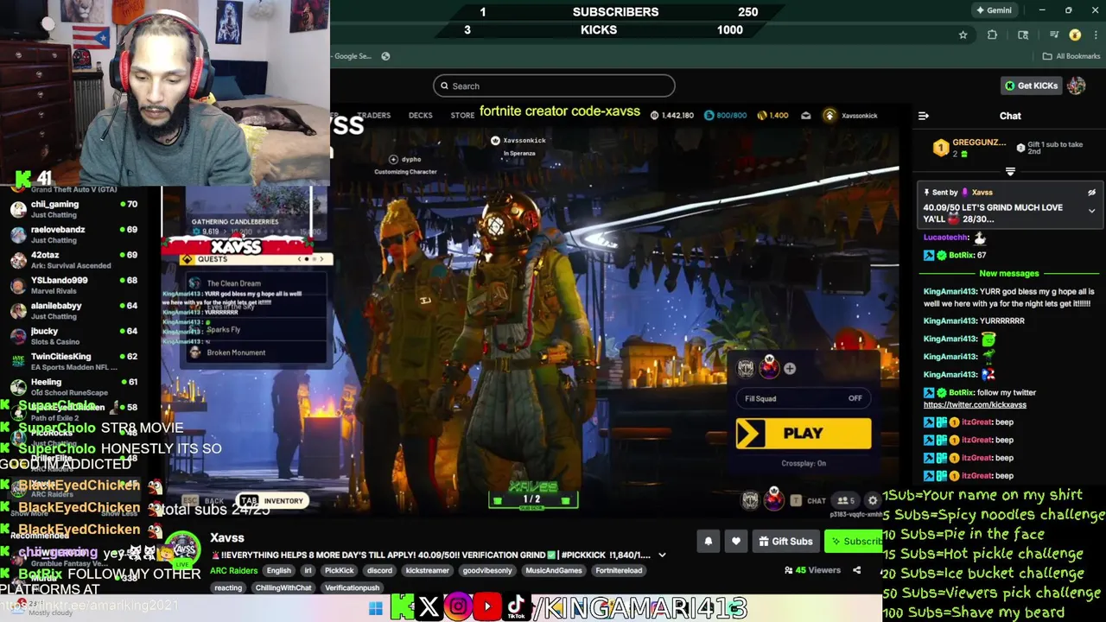The image size is (1106, 622).
Task: Click the English tag
Action: pos(278,570)
